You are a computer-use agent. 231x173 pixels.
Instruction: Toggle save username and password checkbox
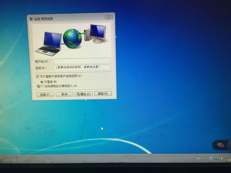click(37, 77)
